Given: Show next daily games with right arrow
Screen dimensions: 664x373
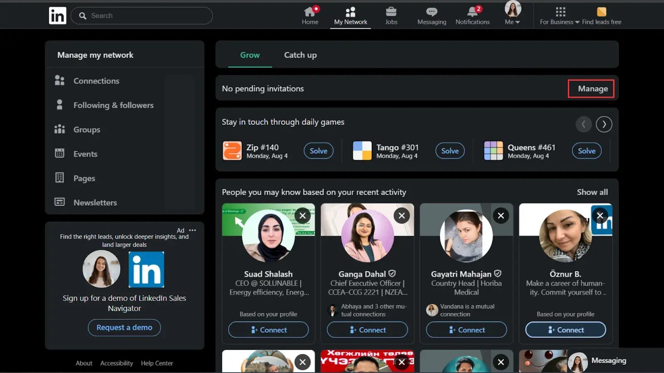Looking at the screenshot, I should pyautogui.click(x=604, y=124).
